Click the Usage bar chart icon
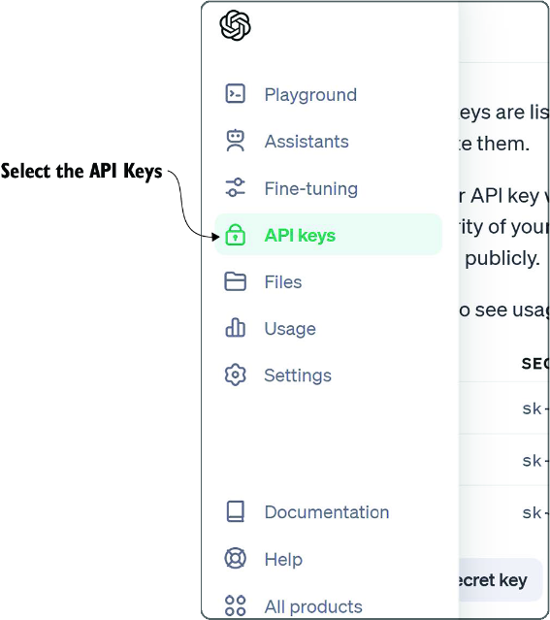The height and width of the screenshot is (620, 550). (x=236, y=328)
